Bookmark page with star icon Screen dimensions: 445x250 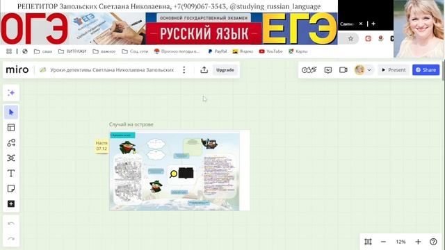(x=350, y=38)
